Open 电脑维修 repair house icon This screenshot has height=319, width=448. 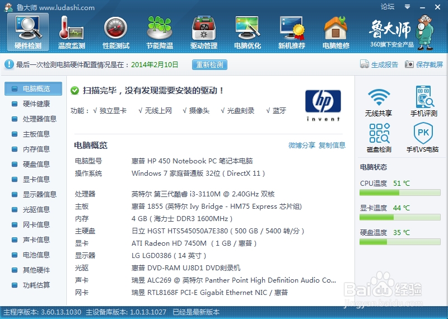tap(335, 32)
